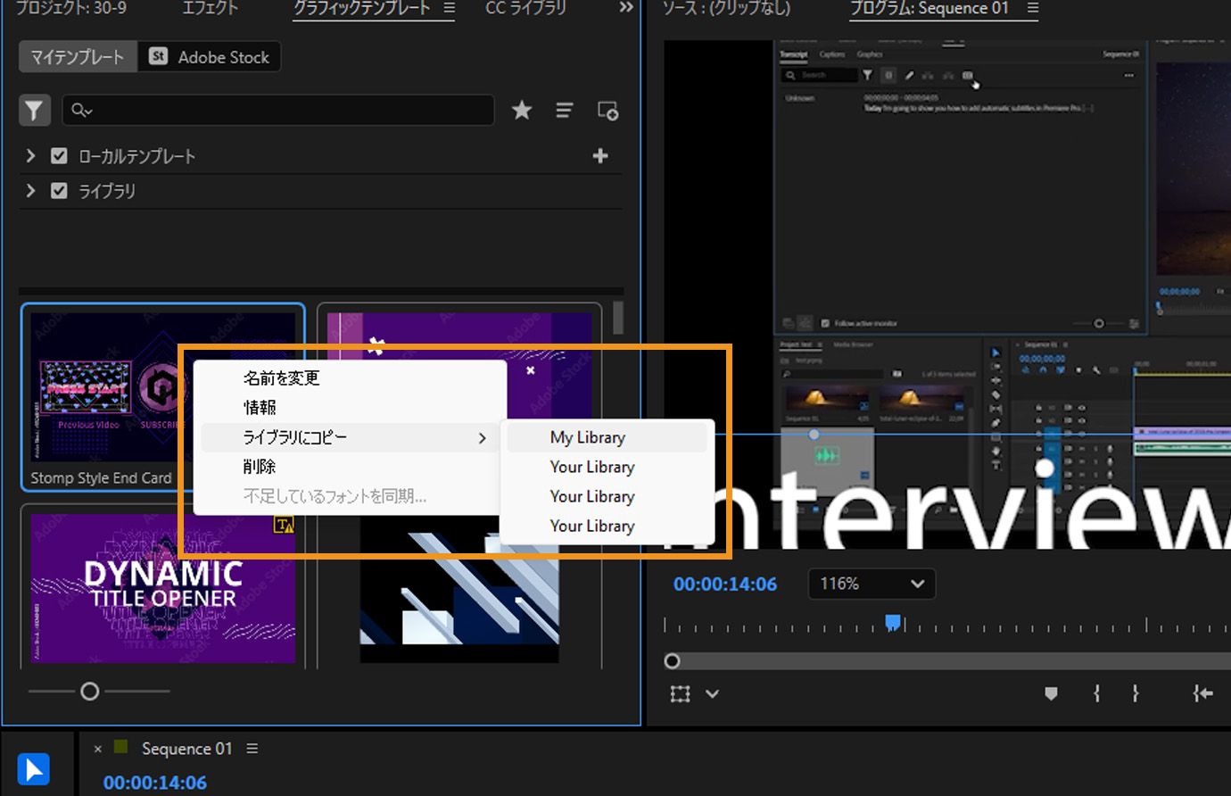Toggle the ローカルテンプレート checkbox
The width and height of the screenshot is (1231, 796).
[x=59, y=155]
